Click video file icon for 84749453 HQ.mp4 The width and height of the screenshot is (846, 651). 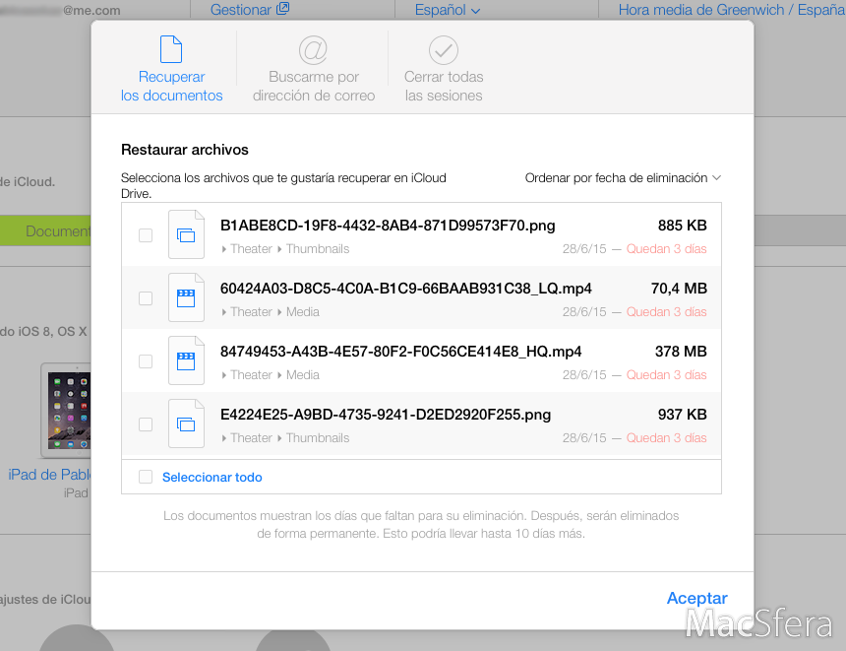[186, 360]
